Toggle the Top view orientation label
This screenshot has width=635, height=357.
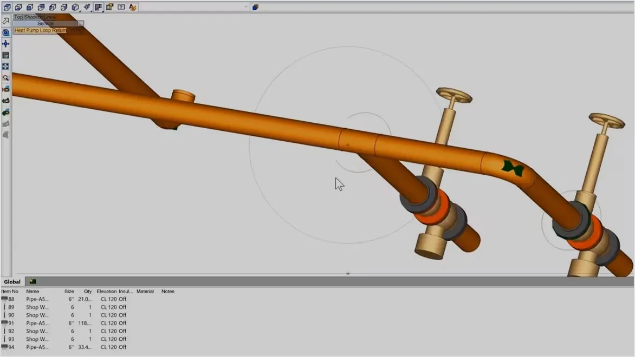click(18, 17)
